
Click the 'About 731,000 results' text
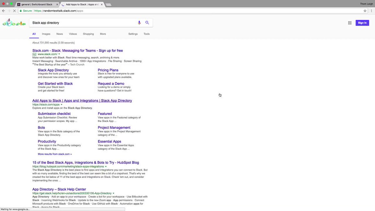click(53, 43)
